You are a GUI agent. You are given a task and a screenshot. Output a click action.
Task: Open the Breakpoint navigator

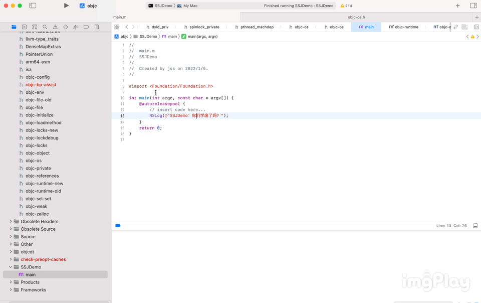pyautogui.click(x=86, y=27)
